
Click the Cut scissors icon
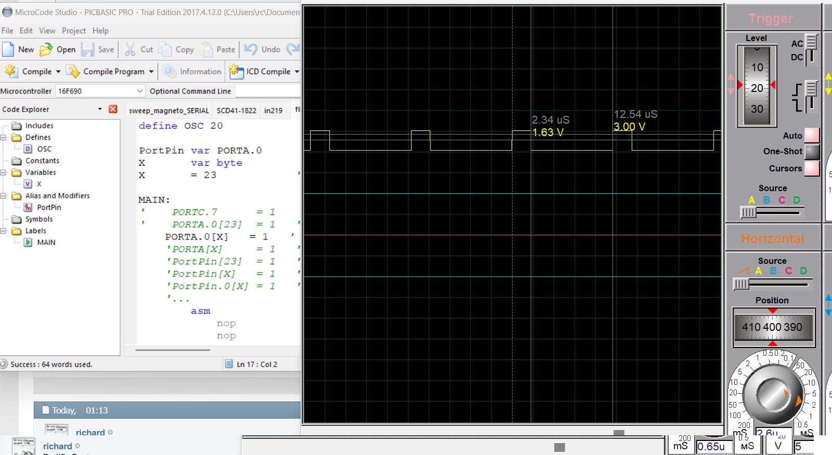tap(130, 49)
